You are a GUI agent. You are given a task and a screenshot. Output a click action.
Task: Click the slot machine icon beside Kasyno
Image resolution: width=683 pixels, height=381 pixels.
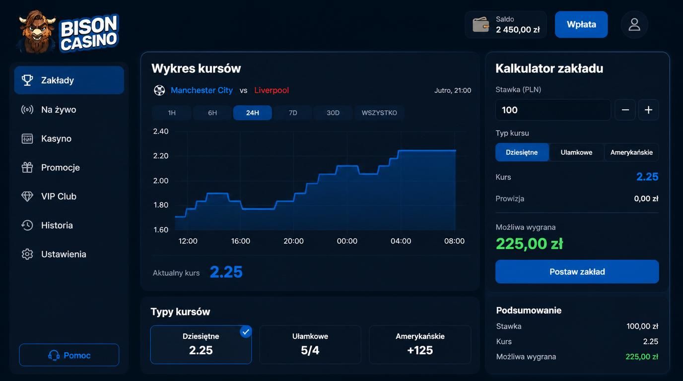pos(27,138)
